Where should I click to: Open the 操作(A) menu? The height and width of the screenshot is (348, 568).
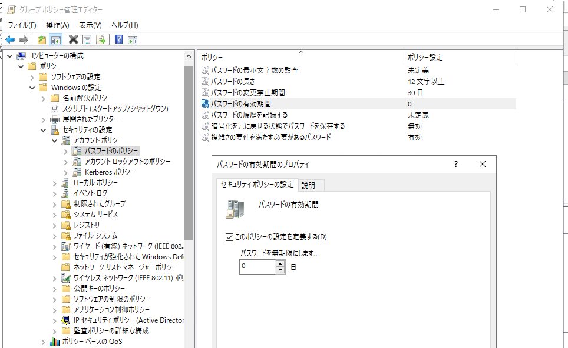(x=57, y=25)
